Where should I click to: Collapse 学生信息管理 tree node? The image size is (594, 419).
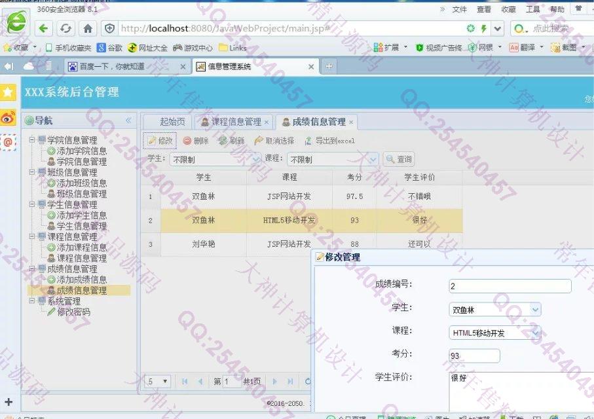tap(32, 204)
